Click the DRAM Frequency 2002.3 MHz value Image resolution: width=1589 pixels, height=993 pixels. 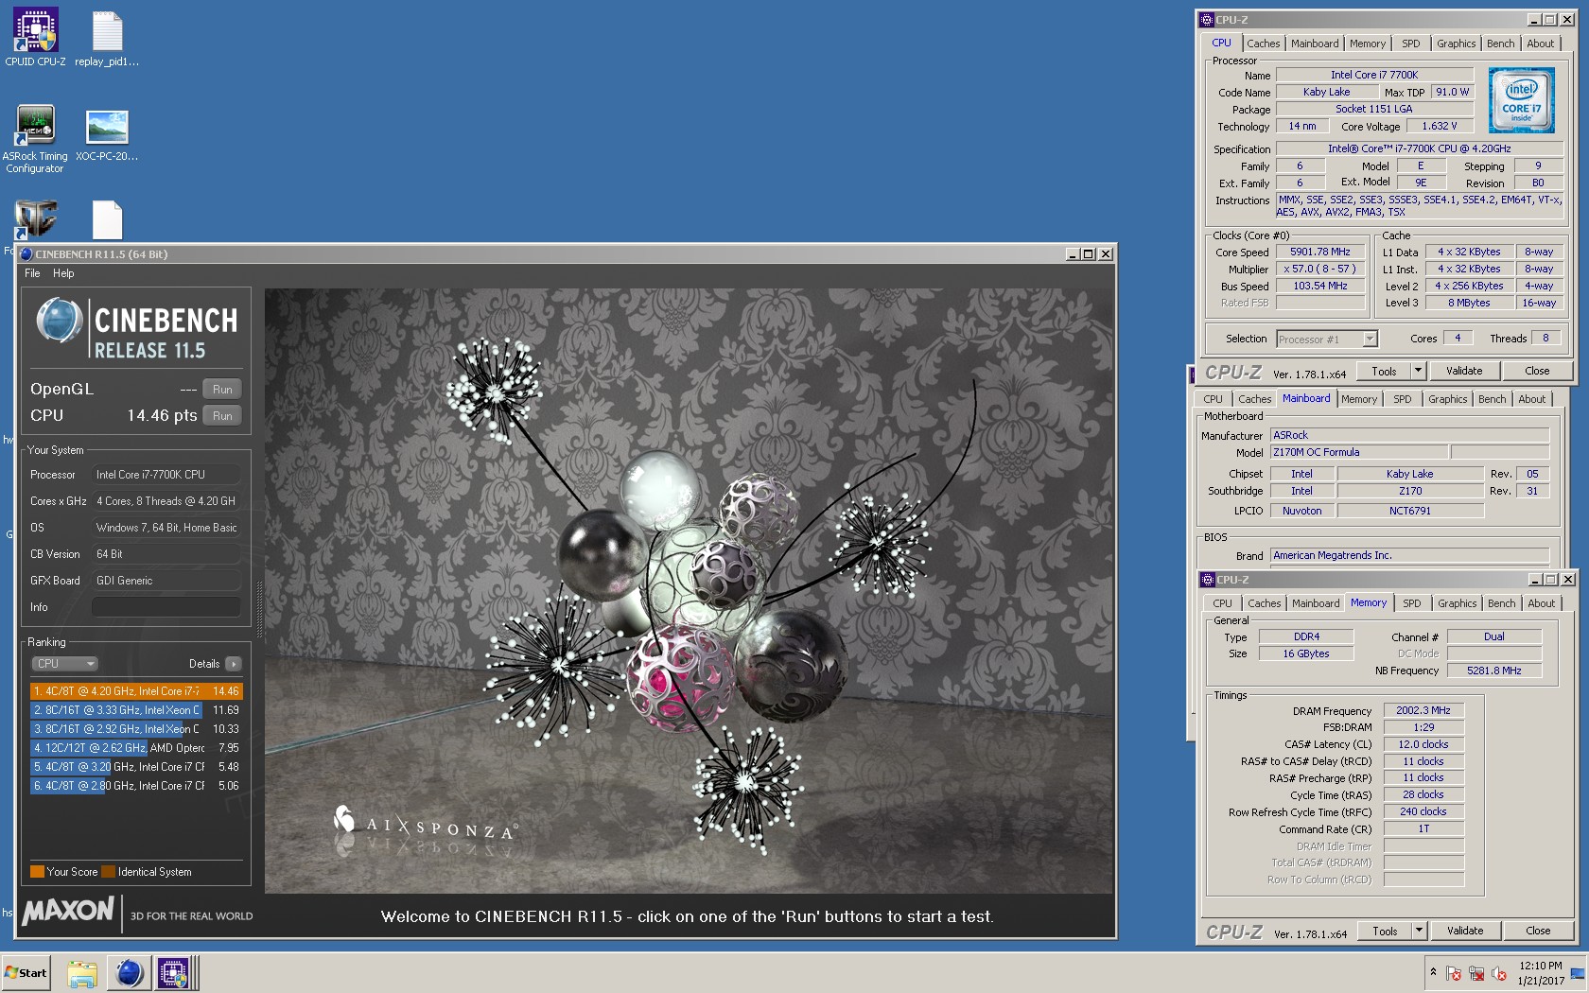(x=1423, y=710)
